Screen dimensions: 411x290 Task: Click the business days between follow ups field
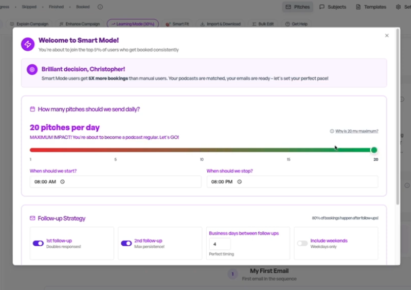click(219, 244)
